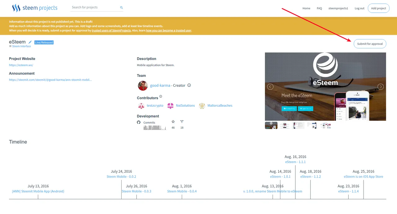397x214 pixels.
Task: Open the steemprojects1 account menu item
Action: click(338, 8)
